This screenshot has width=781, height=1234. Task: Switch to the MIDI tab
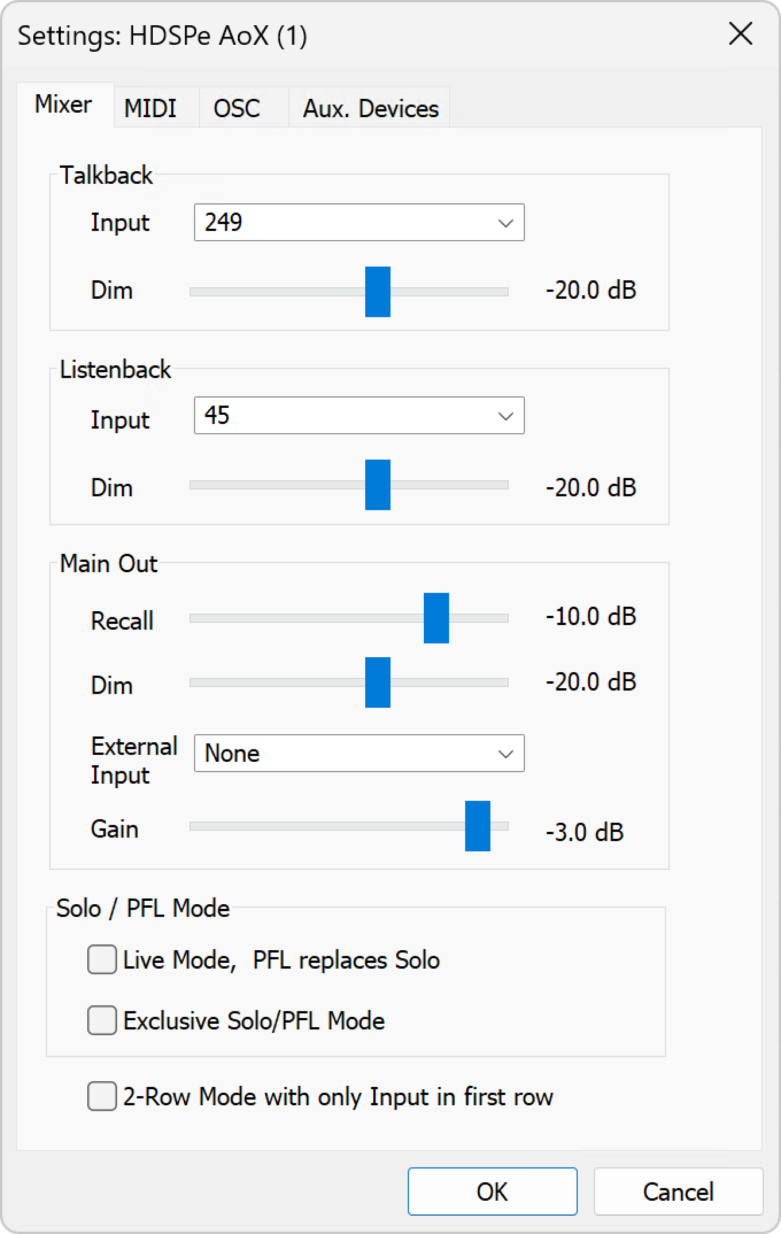coord(150,108)
